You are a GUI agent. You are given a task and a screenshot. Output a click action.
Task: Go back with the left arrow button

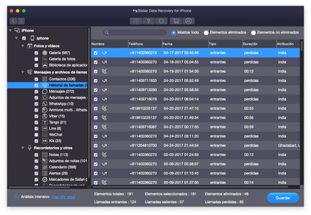point(13,21)
